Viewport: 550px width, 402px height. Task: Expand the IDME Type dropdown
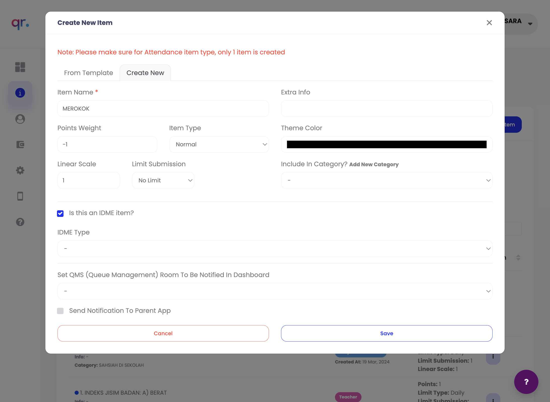pyautogui.click(x=275, y=249)
